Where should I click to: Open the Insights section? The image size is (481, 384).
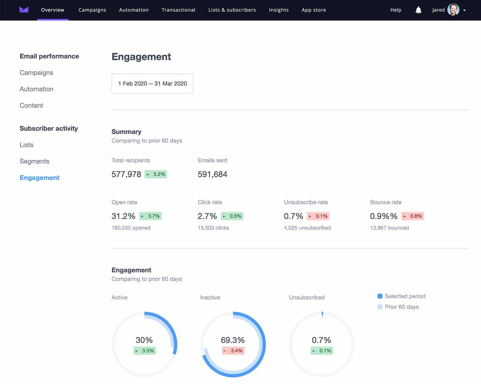point(279,10)
